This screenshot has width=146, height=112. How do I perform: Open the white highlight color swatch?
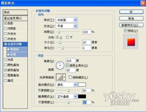tap(82, 85)
